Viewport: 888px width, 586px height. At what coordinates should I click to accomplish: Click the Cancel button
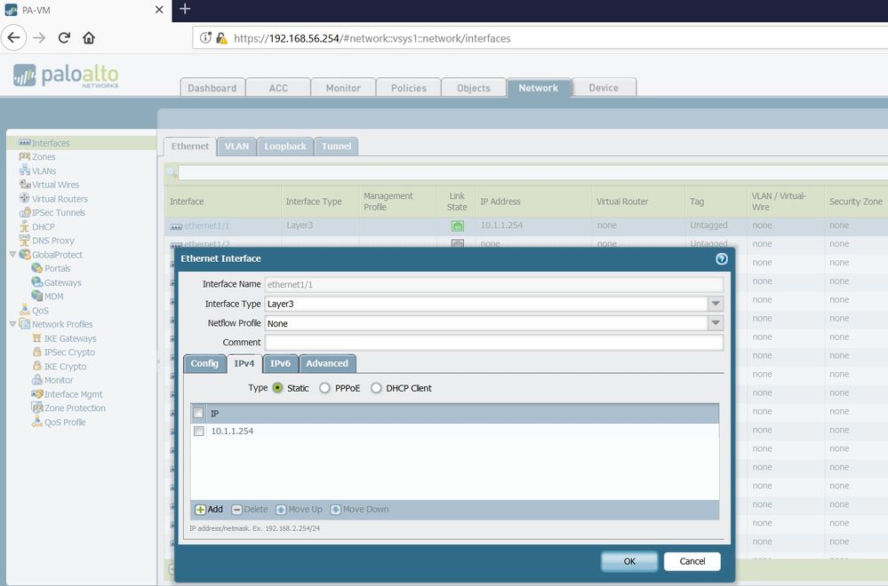[x=692, y=561]
